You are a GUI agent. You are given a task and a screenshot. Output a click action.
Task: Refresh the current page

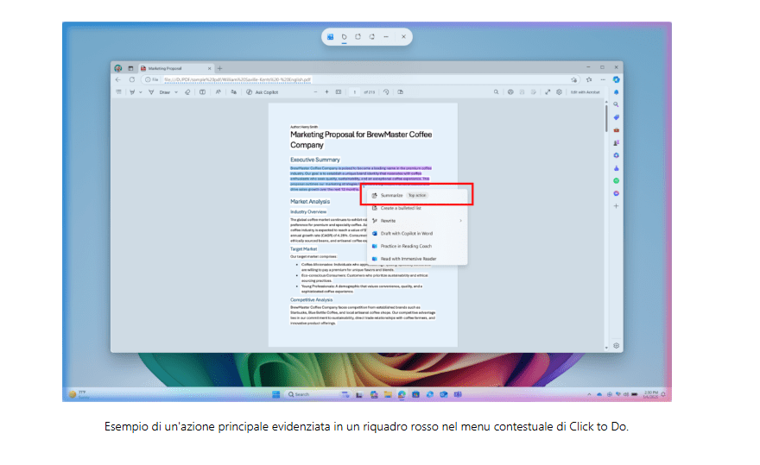pos(132,79)
